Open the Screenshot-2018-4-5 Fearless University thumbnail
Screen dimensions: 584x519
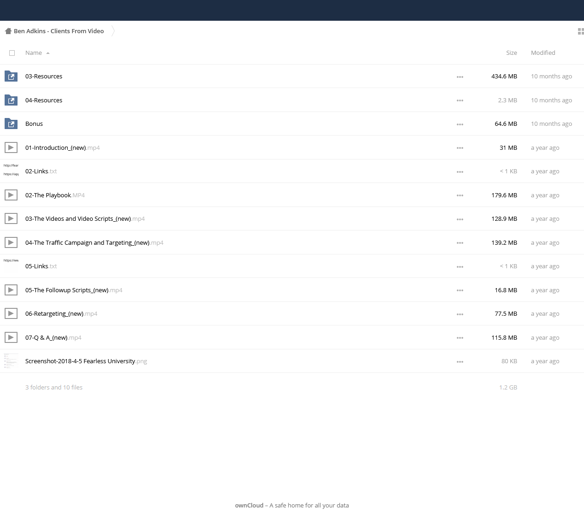click(11, 361)
